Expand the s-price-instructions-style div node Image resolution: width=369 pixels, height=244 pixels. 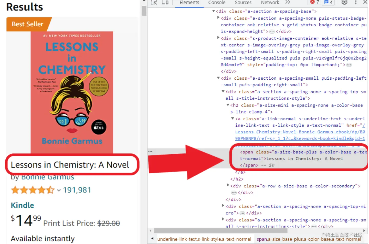(223, 219)
